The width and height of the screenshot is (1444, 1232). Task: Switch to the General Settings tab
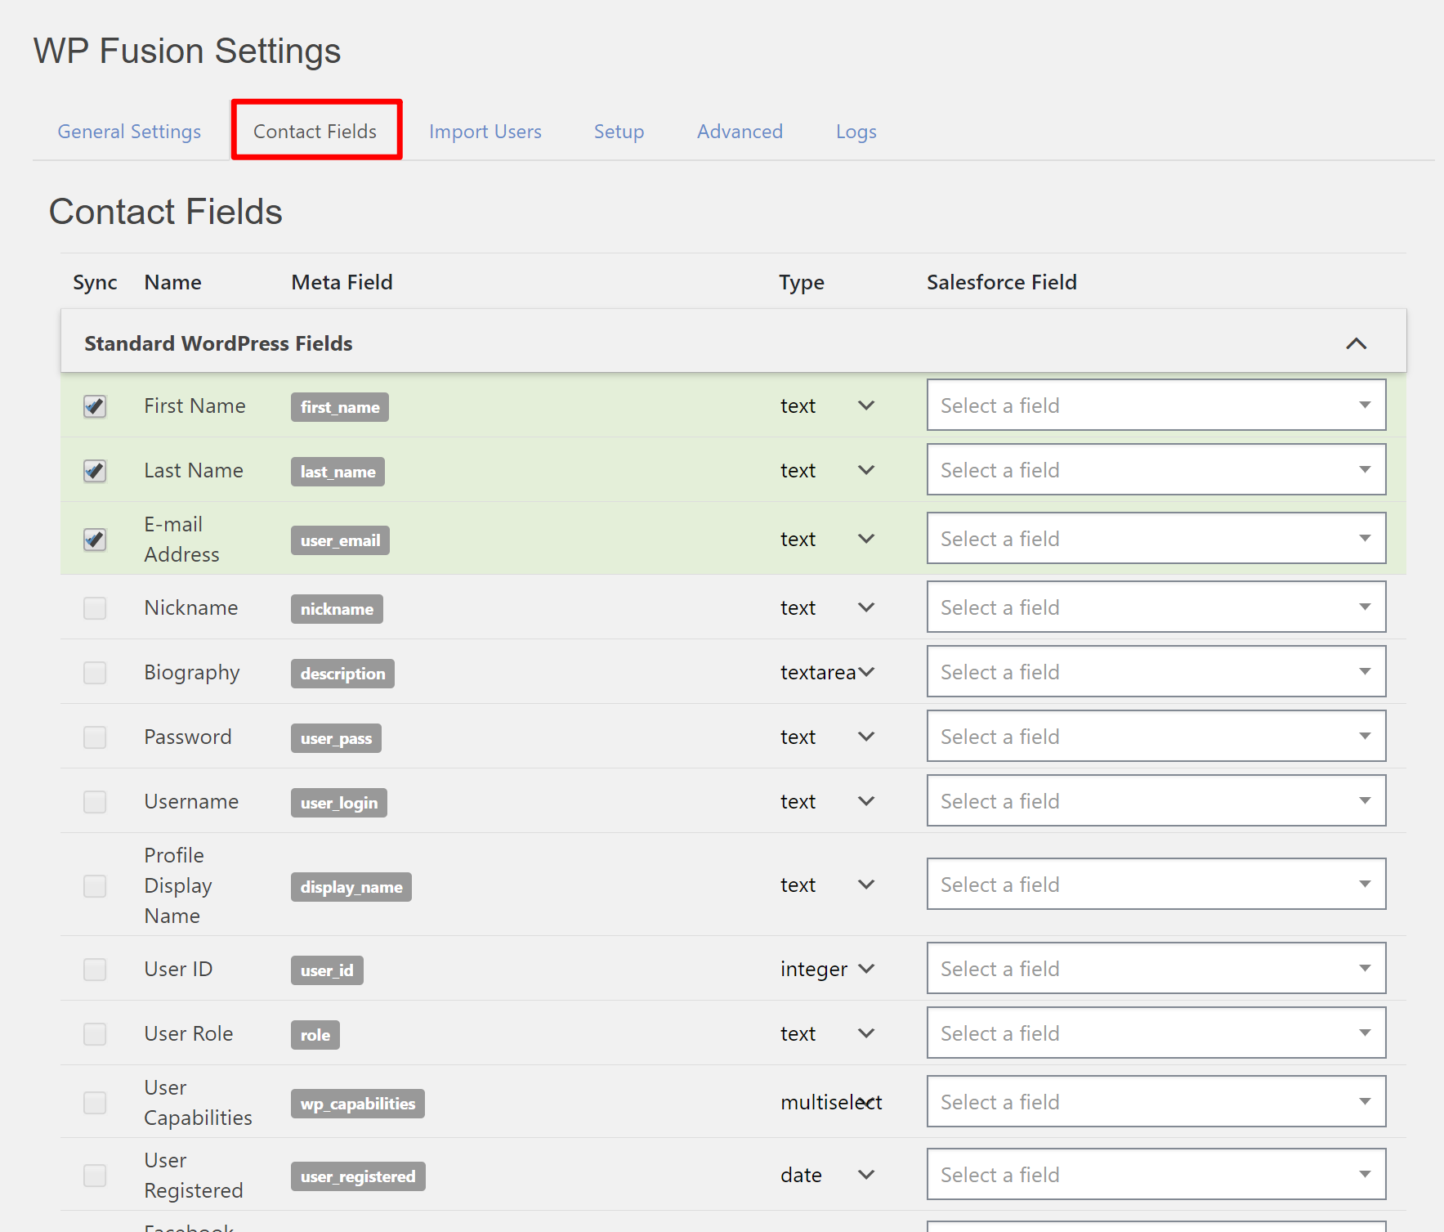point(128,131)
